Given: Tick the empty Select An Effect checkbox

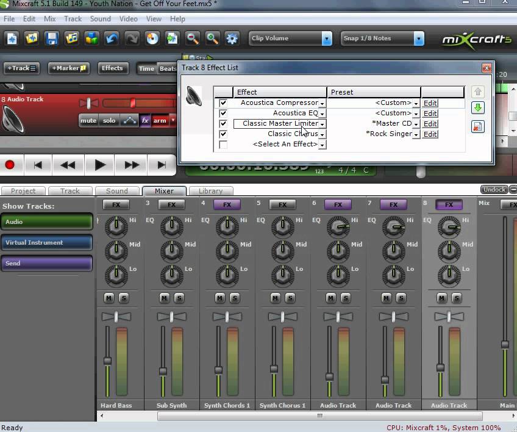Looking at the screenshot, I should [x=223, y=145].
